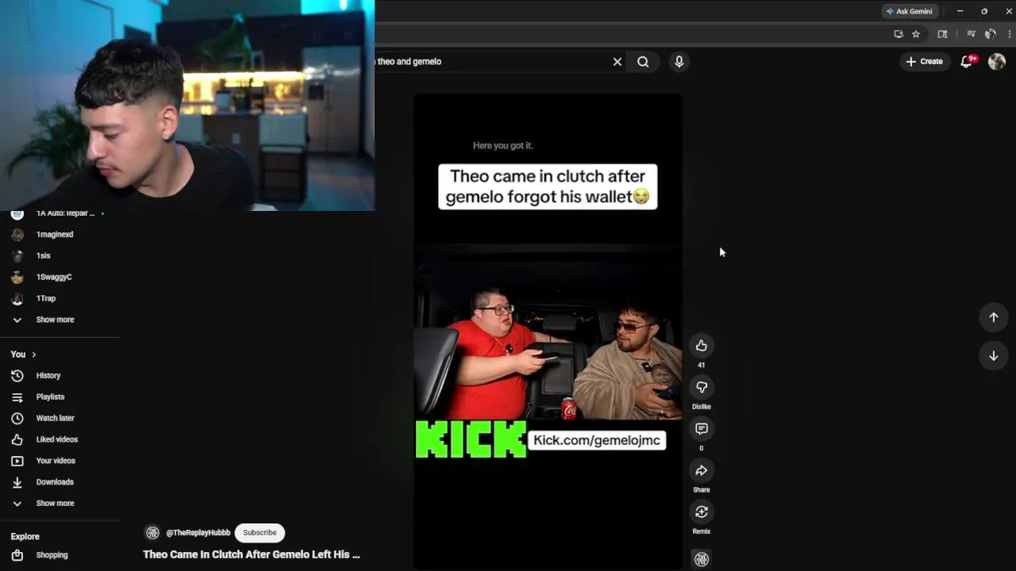Open the comments on this Short
Viewport: 1016px width, 571px height.
pos(701,429)
